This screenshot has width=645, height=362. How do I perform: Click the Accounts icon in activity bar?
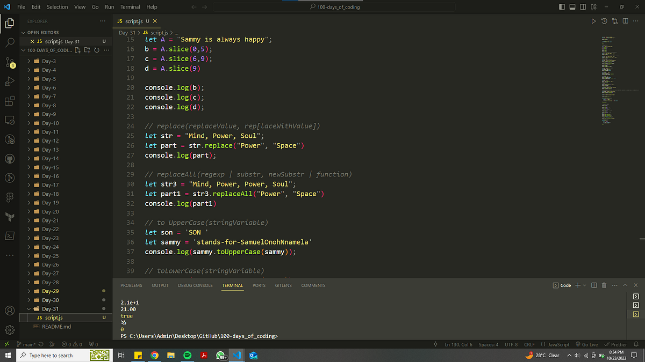coord(10,311)
